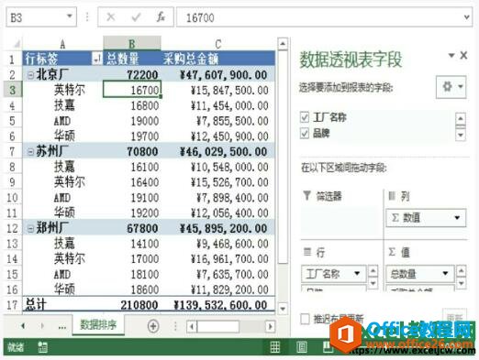The image size is (479, 360).
Task: Enable the 推迟布局更新 checkbox
Action: [x=305, y=319]
